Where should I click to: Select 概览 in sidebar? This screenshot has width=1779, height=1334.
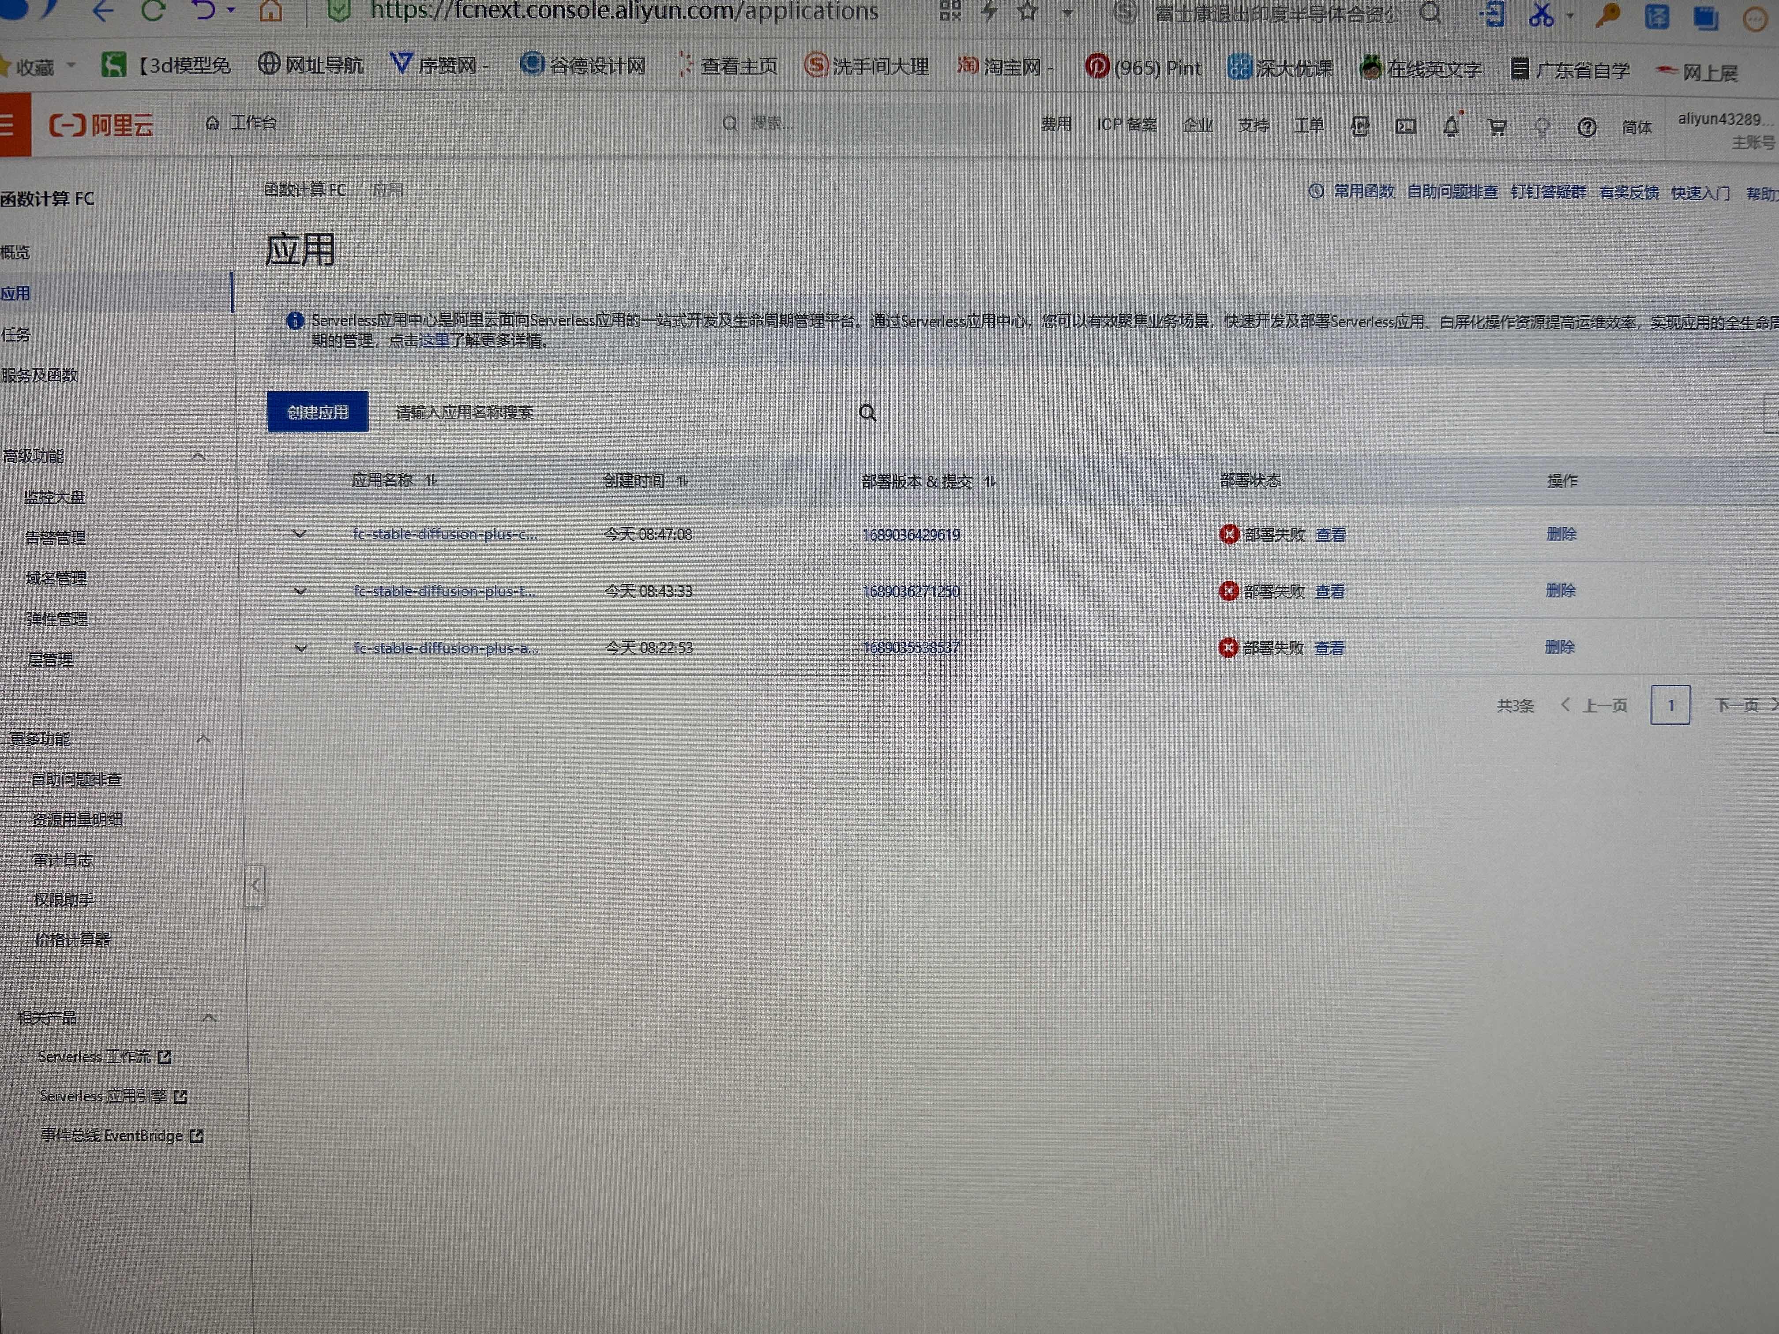15,252
